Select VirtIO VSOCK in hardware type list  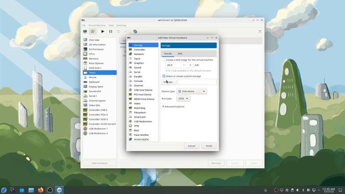click(x=143, y=140)
